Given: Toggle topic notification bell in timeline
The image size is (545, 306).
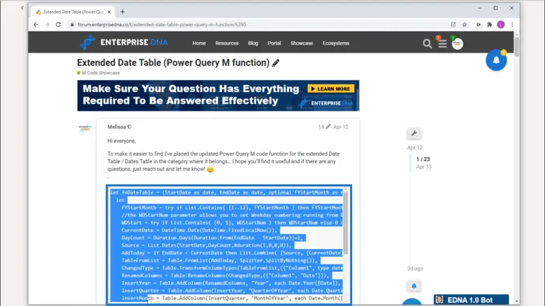Looking at the screenshot, I should (x=414, y=286).
